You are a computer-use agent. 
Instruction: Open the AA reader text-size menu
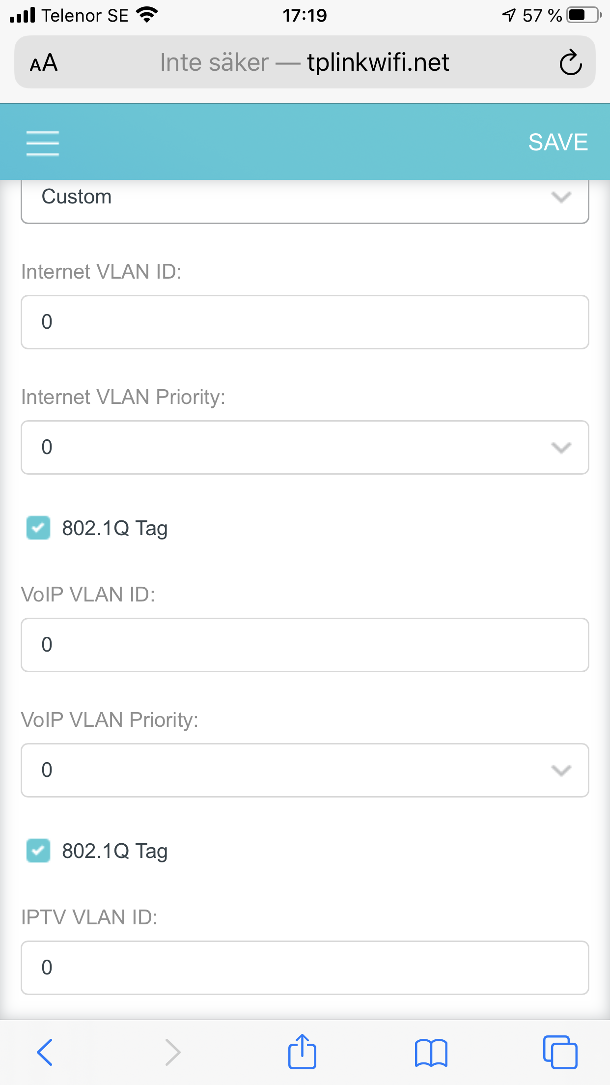point(44,63)
